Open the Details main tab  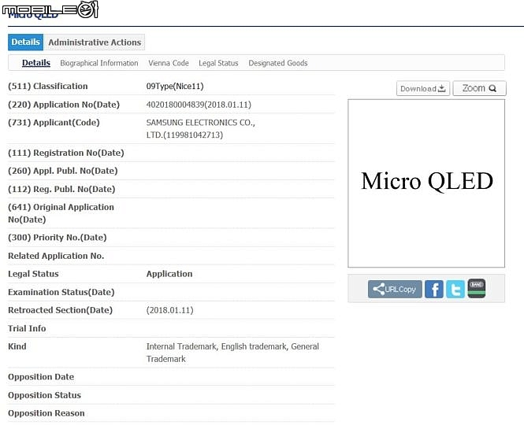[x=26, y=42]
